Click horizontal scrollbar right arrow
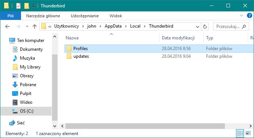This screenshot has height=138, width=254. click(250, 126)
